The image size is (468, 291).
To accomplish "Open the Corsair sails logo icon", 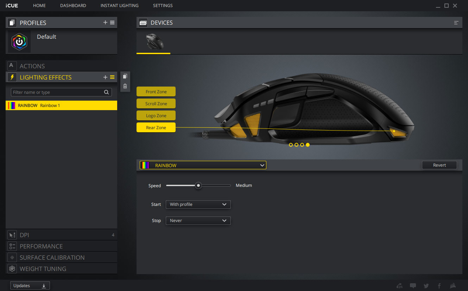I will pyautogui.click(x=453, y=286).
